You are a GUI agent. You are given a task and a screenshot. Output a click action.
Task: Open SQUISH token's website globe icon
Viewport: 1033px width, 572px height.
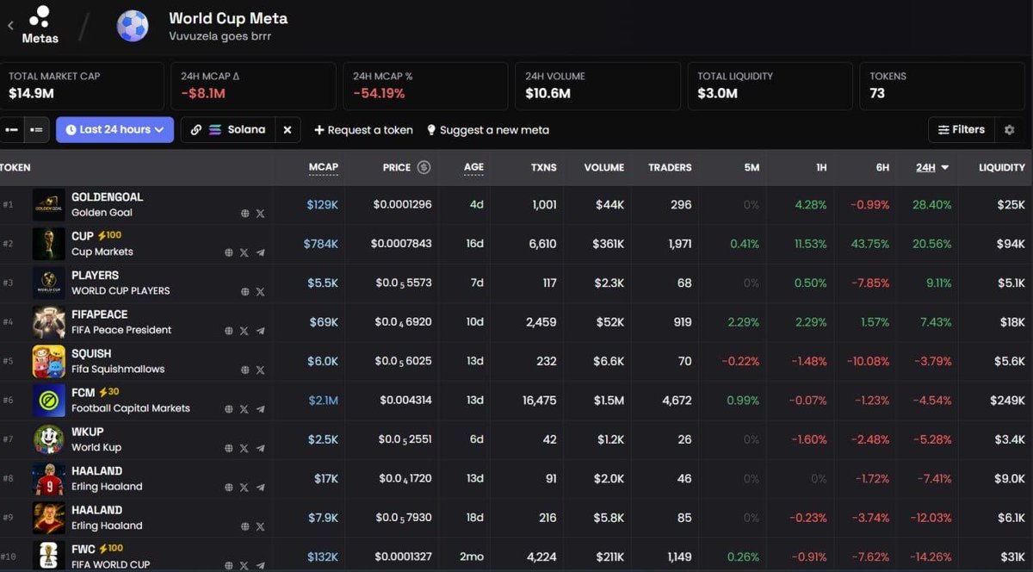[x=244, y=370]
